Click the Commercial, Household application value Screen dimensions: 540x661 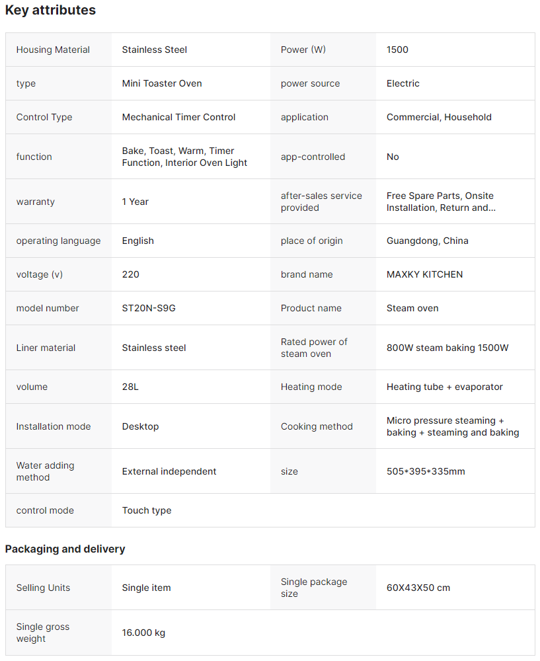[x=439, y=117]
